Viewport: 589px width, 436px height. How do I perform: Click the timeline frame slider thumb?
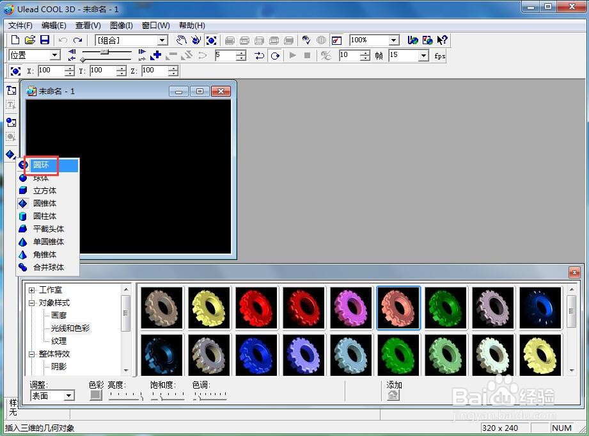pyautogui.click(x=106, y=51)
